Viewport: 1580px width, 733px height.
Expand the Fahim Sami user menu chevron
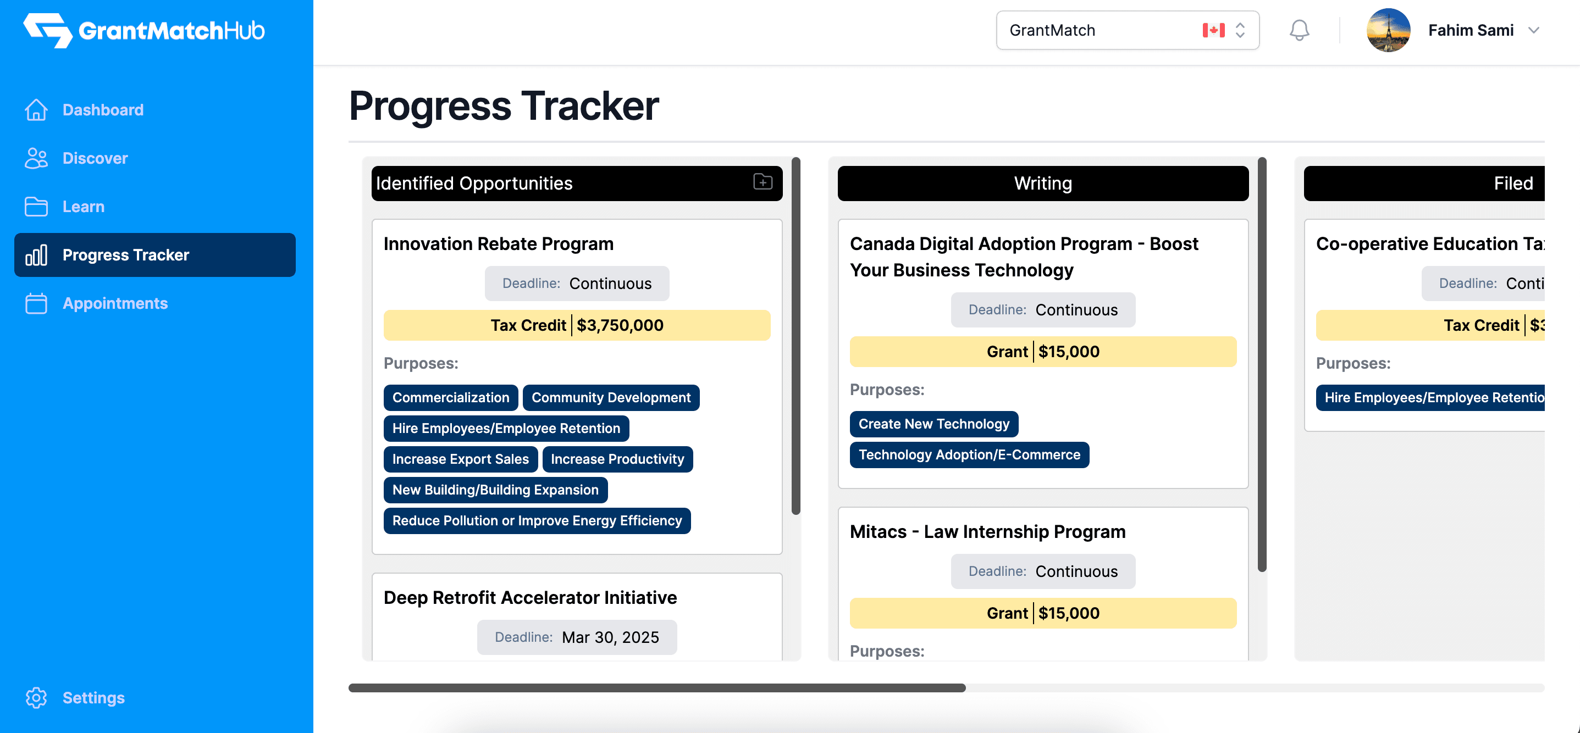[x=1533, y=30]
